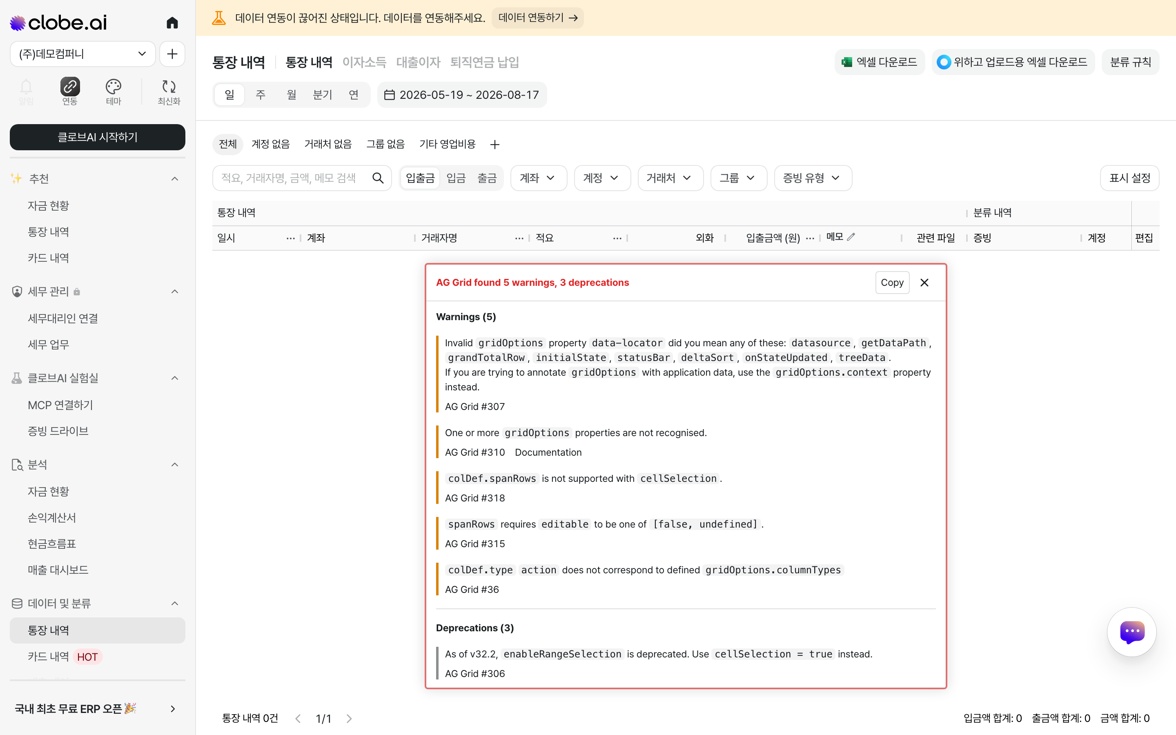The height and width of the screenshot is (735, 1176).
Task: Open the 증빙 유형 filter dropdown
Action: [813, 178]
